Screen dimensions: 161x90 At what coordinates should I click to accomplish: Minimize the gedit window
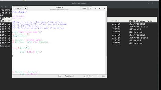95,8
